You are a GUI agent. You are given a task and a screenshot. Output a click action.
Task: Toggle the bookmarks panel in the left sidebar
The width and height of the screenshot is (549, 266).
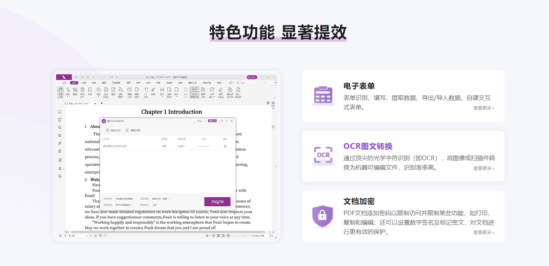coord(60,112)
